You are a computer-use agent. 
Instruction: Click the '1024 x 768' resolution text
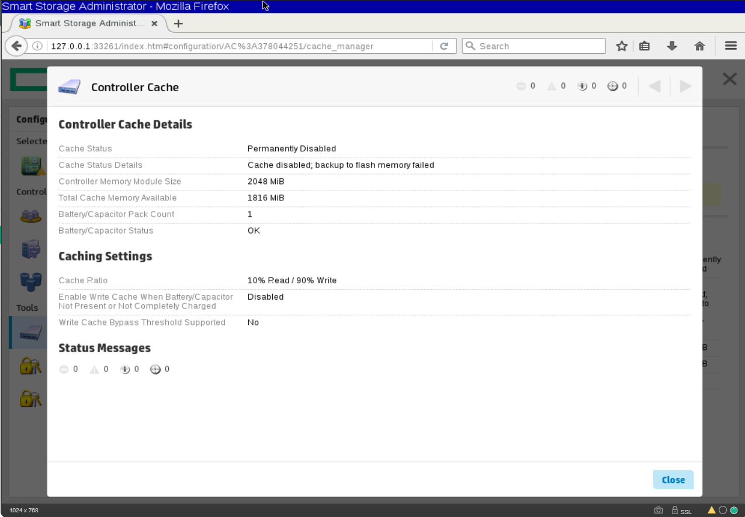[24, 510]
